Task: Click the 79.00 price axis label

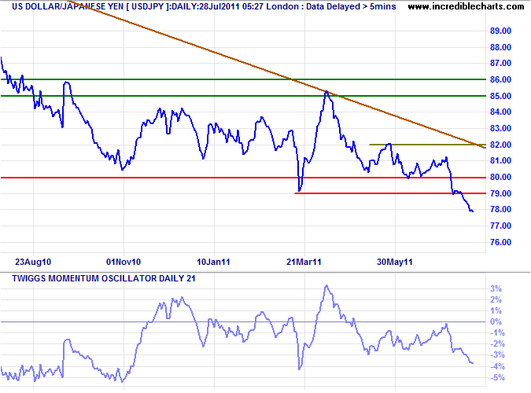Action: (500, 193)
